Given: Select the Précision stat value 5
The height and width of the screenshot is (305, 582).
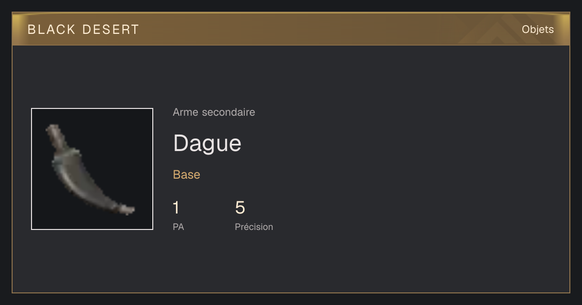Looking at the screenshot, I should click(240, 208).
